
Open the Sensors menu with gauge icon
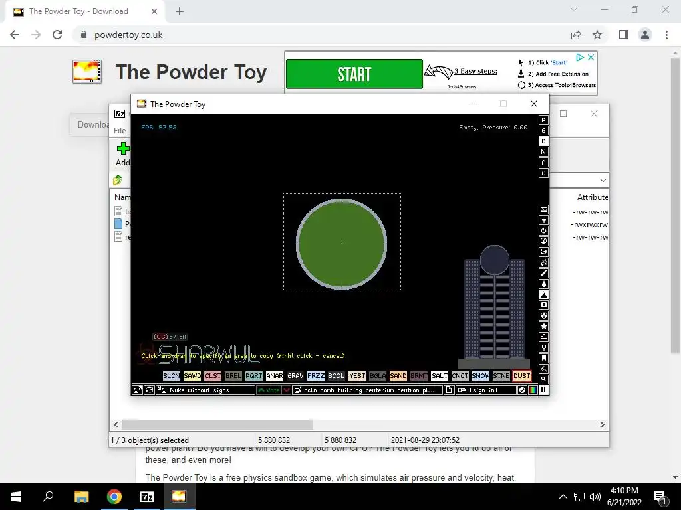[x=543, y=242]
